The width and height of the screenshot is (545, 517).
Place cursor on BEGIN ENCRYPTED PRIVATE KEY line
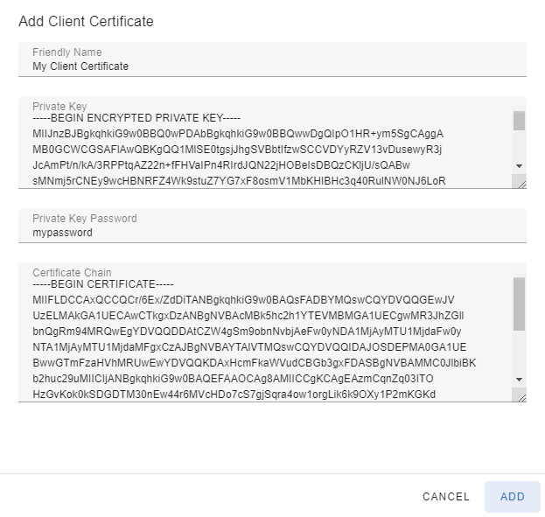(136, 118)
